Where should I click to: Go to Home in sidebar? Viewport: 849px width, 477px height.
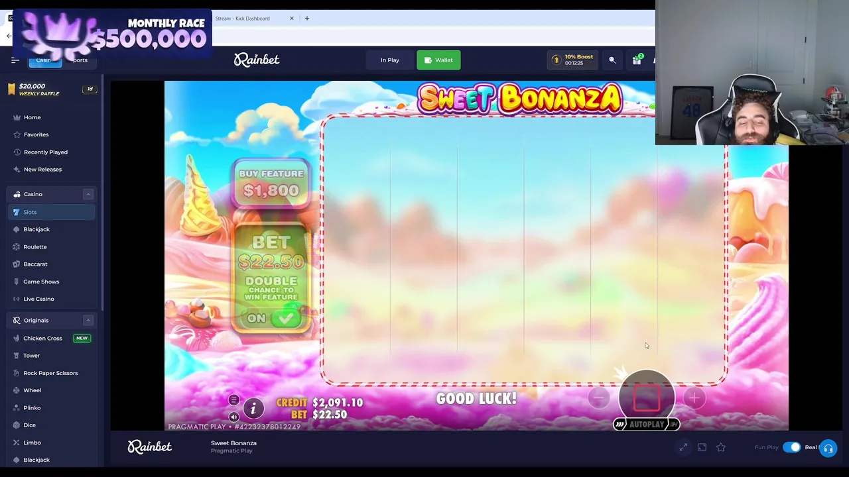coord(32,117)
